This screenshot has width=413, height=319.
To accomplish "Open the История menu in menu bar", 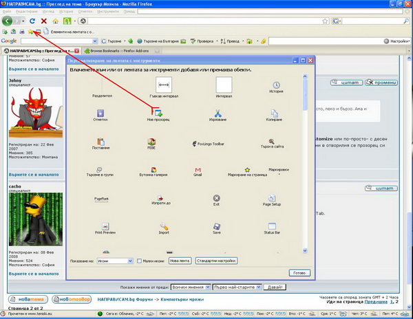I will [x=66, y=12].
